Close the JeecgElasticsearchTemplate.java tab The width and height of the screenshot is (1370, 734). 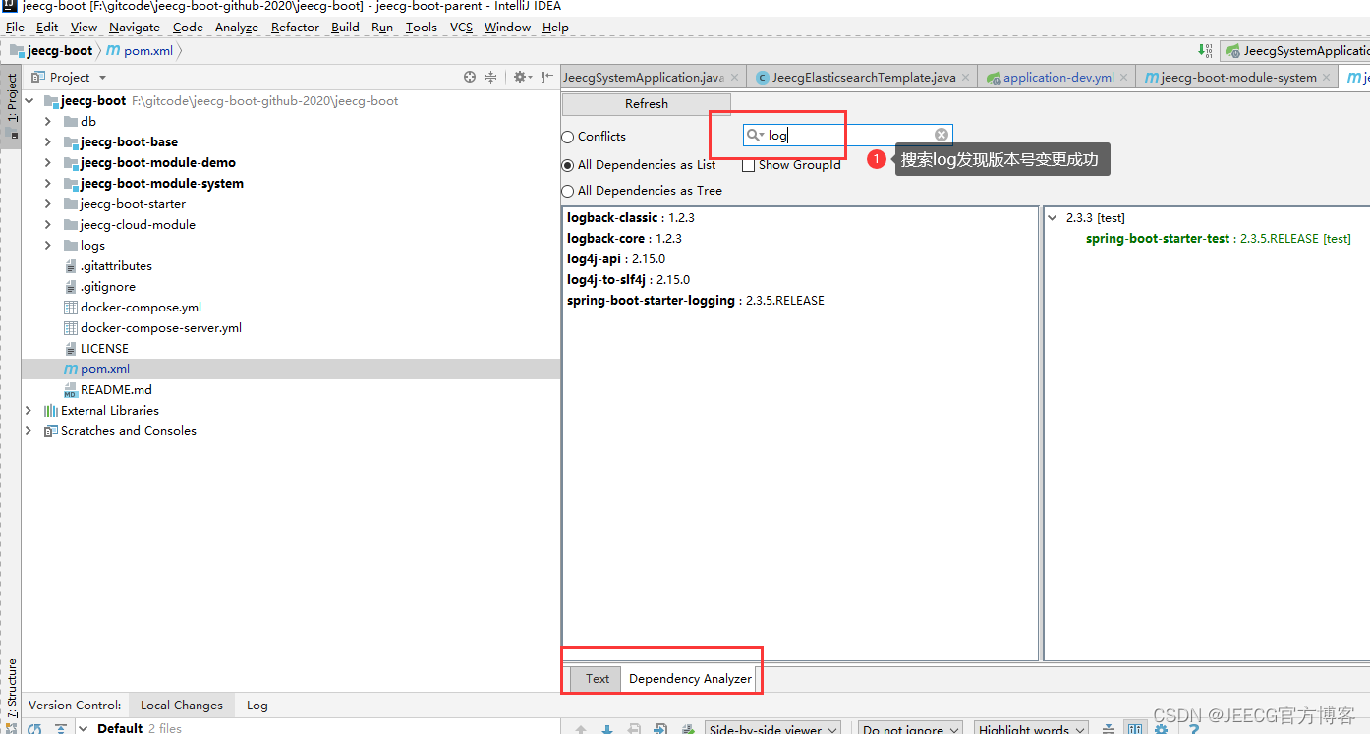tap(966, 78)
